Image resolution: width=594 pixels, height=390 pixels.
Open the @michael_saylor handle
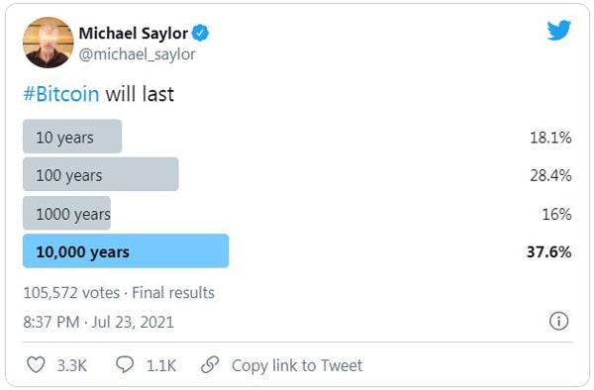click(x=138, y=54)
